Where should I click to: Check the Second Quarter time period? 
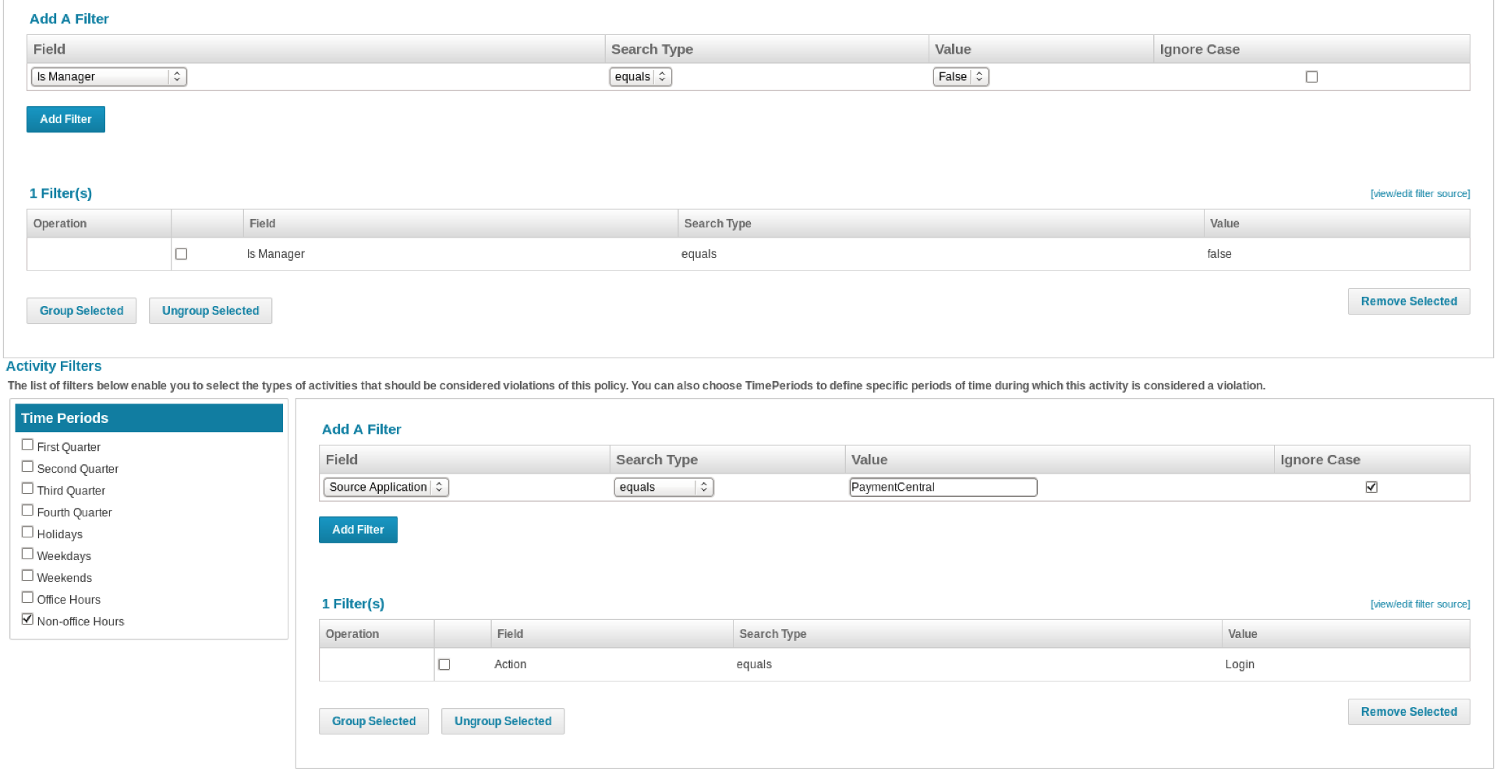point(27,467)
